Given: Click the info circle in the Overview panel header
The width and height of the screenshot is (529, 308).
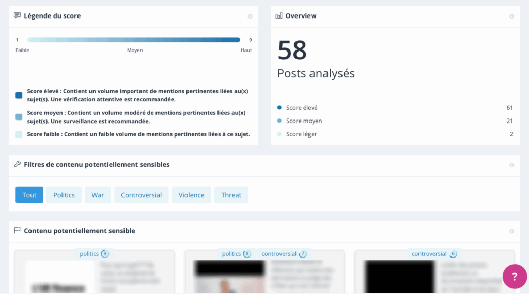Looking at the screenshot, I should coord(511,16).
